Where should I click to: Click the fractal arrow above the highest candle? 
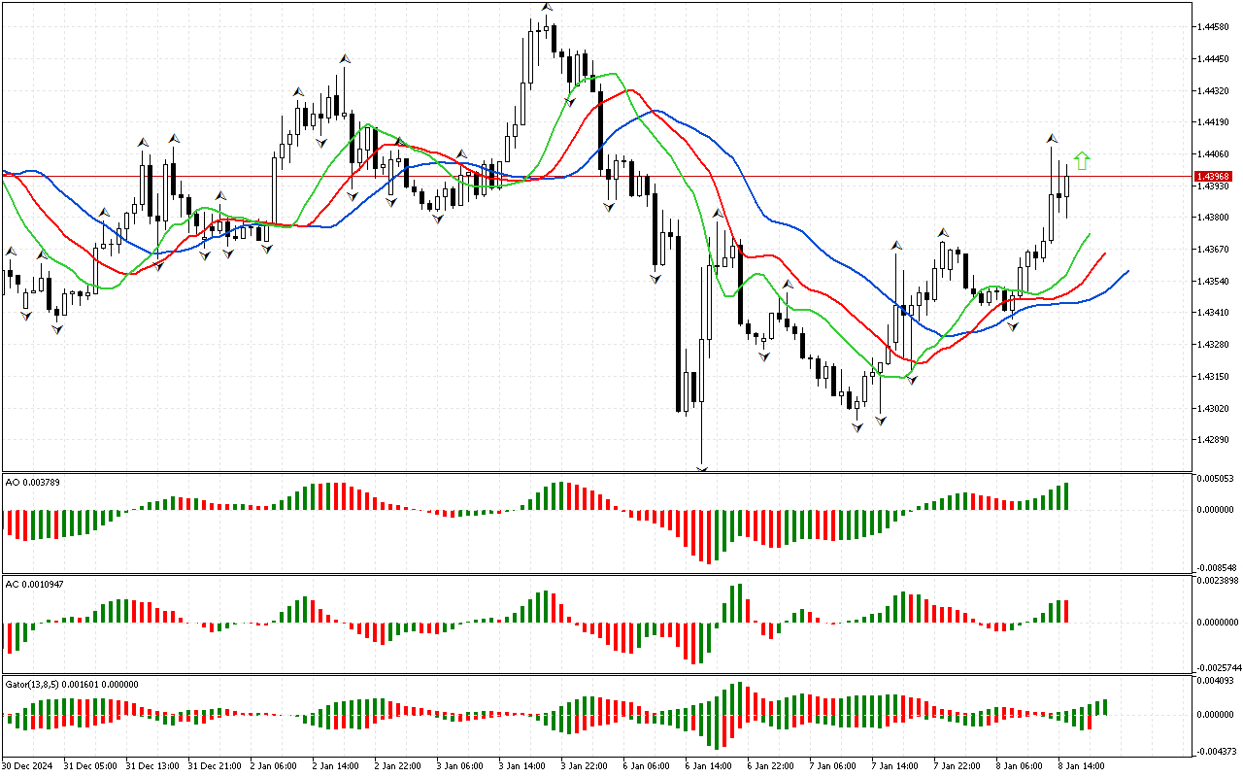click(x=547, y=7)
